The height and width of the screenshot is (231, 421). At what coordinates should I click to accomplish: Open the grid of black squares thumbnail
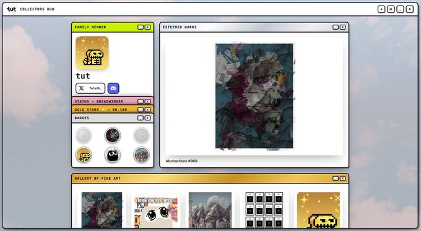(264, 210)
